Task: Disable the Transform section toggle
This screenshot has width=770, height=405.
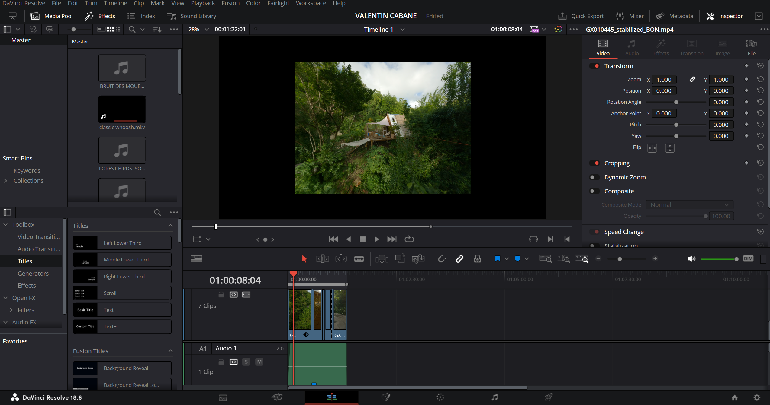Action: tap(594, 66)
